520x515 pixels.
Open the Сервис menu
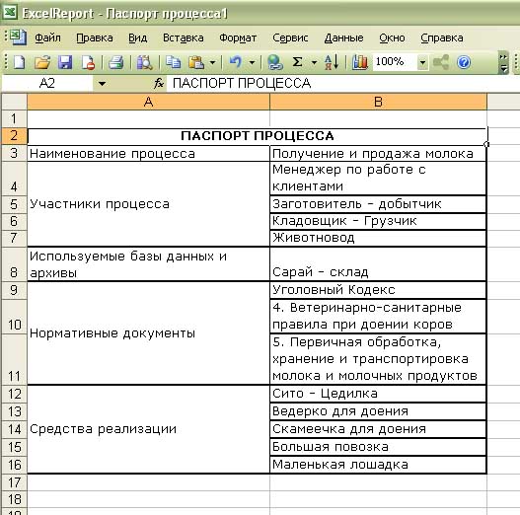point(290,37)
